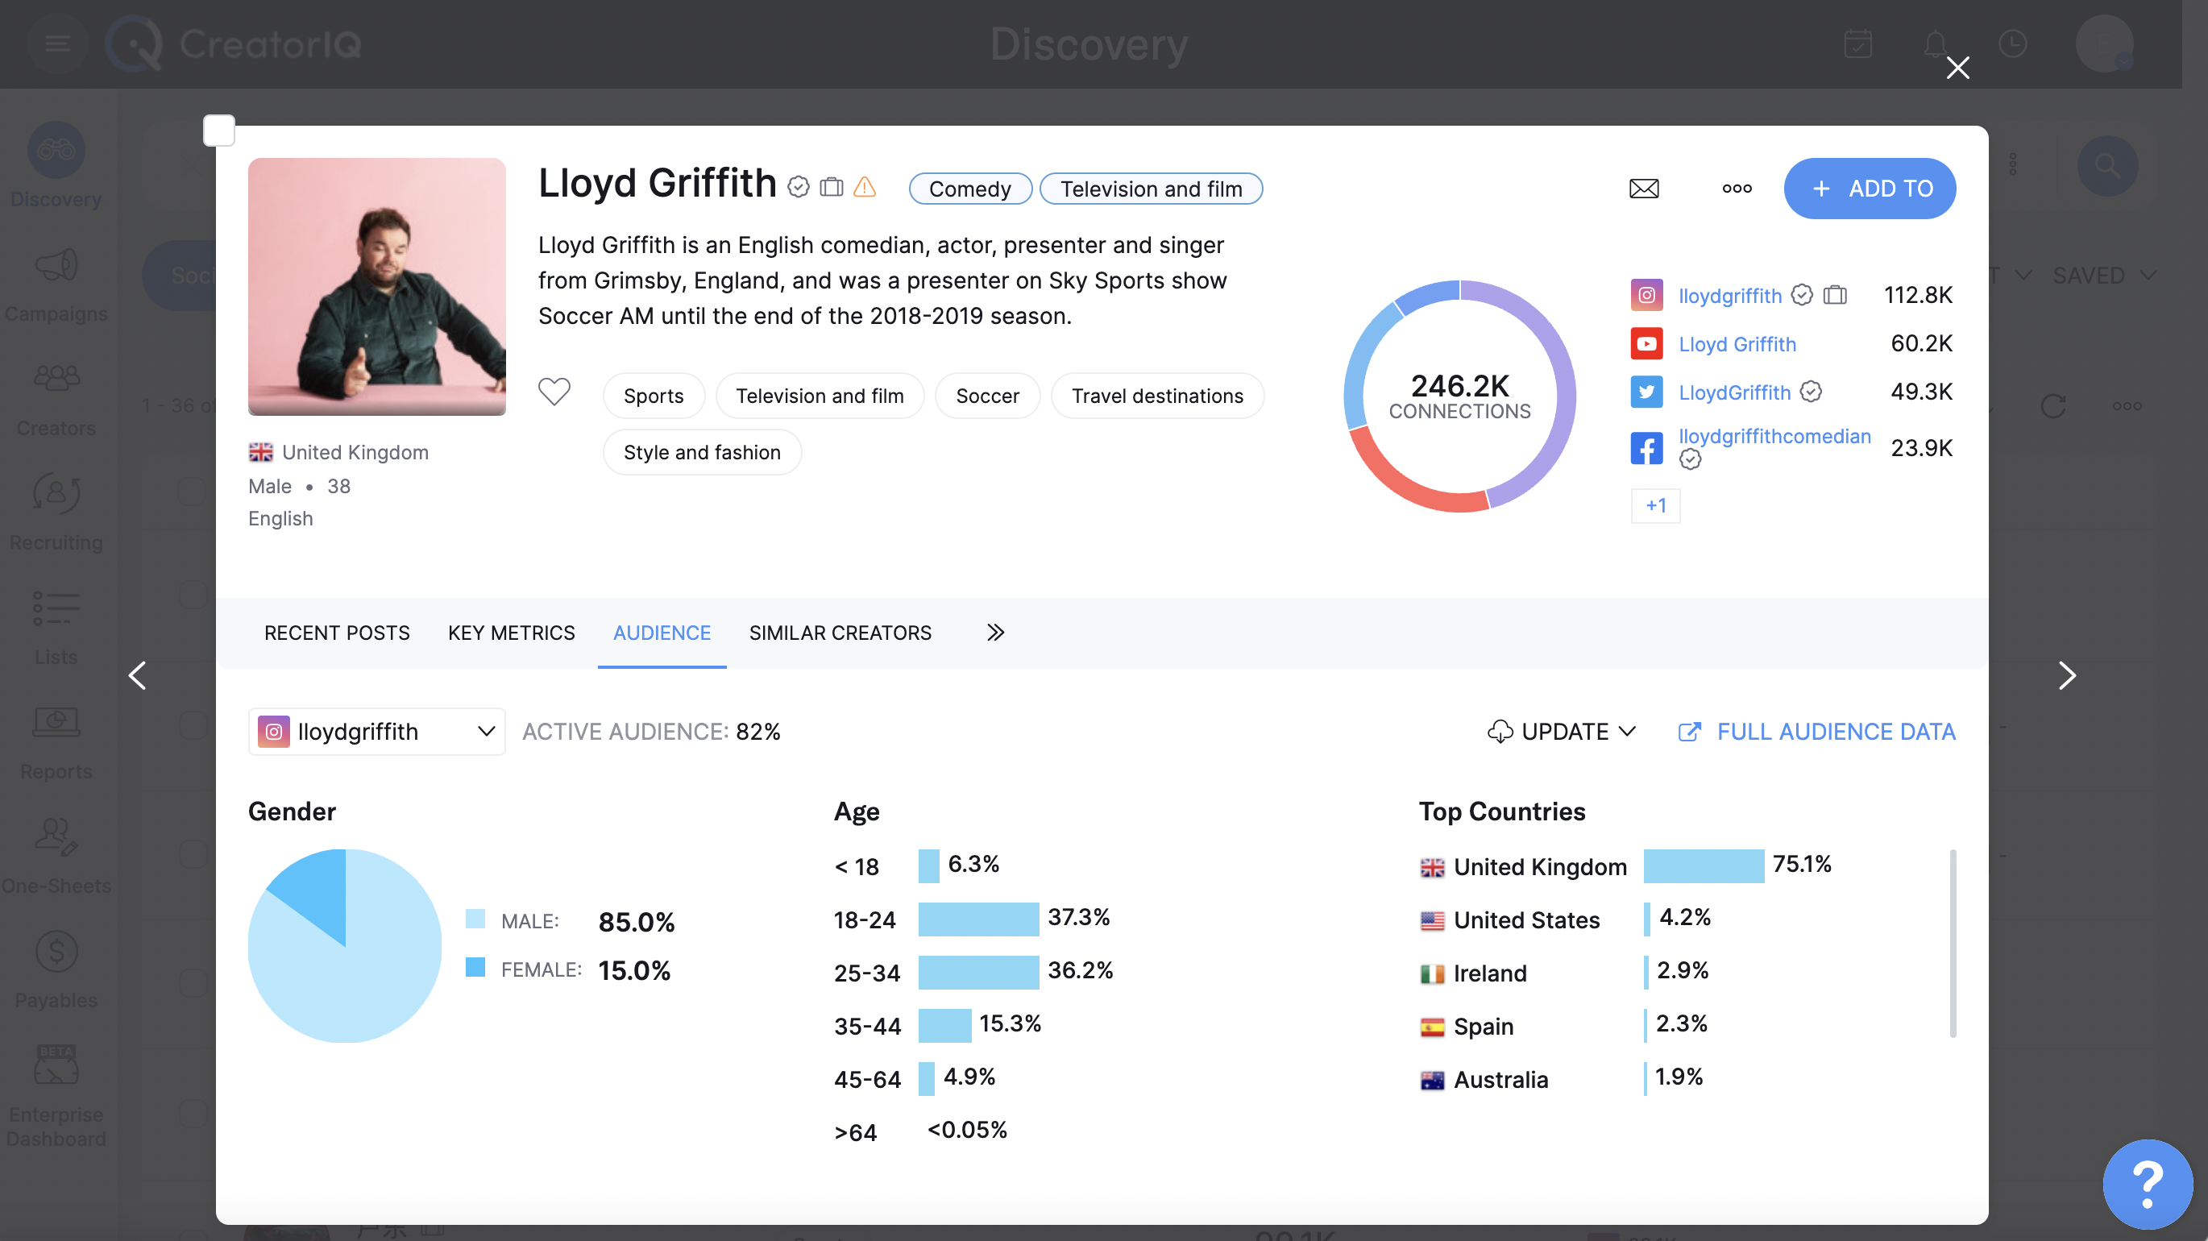Select the AUDIENCE tab
Screen dimensions: 2208x1241
pyautogui.click(x=661, y=633)
